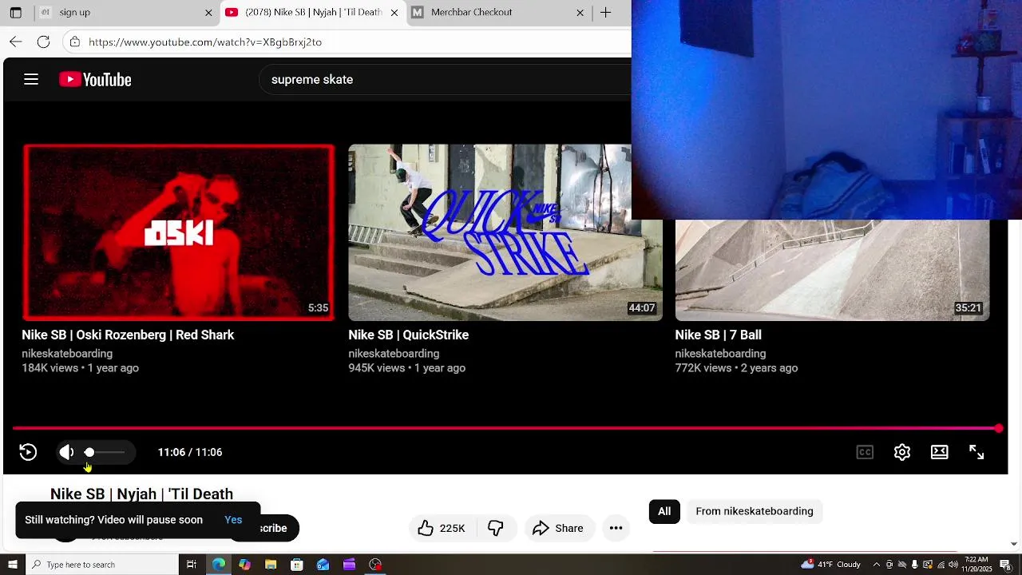The width and height of the screenshot is (1022, 575).
Task: Enter full screen mode
Action: 976,452
